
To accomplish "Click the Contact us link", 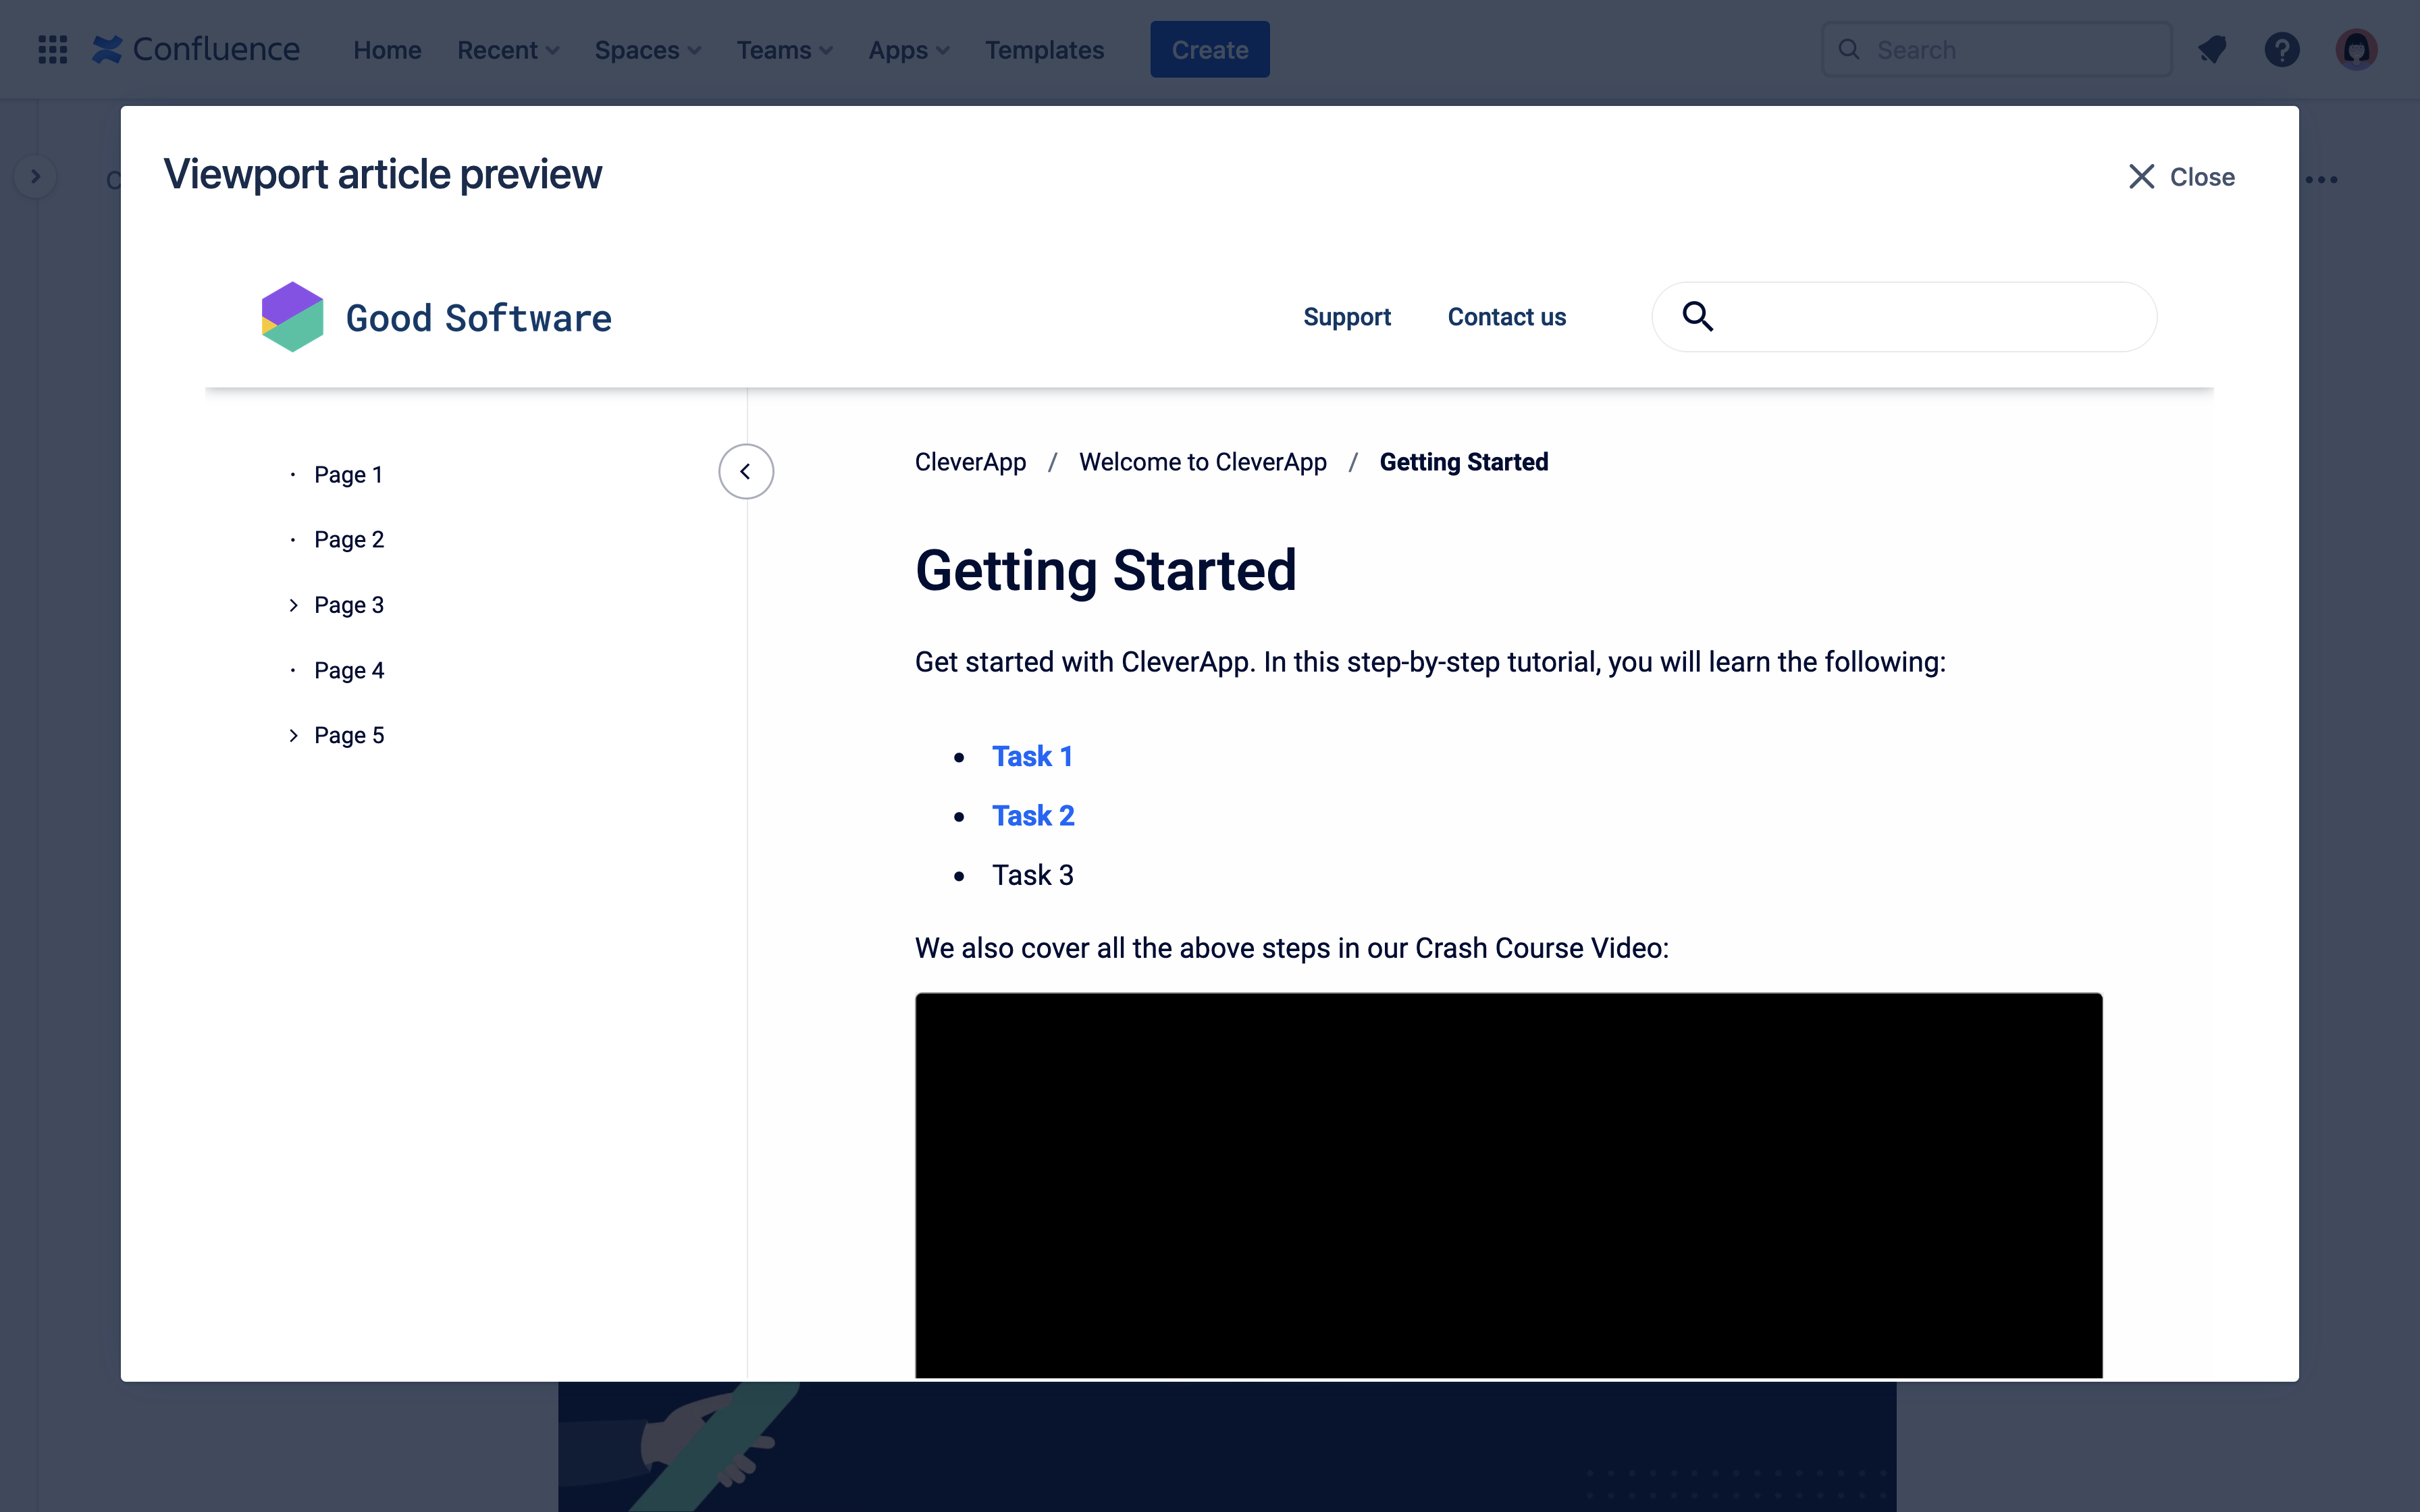I will click(x=1506, y=317).
